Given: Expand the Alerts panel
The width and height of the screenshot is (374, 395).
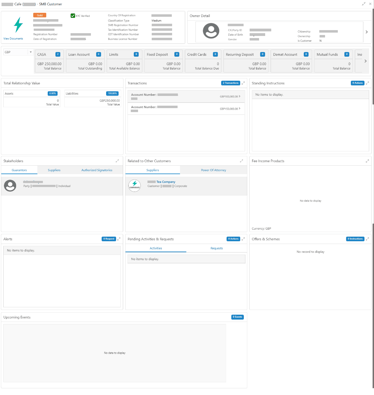Looking at the screenshot, I should [x=119, y=239].
